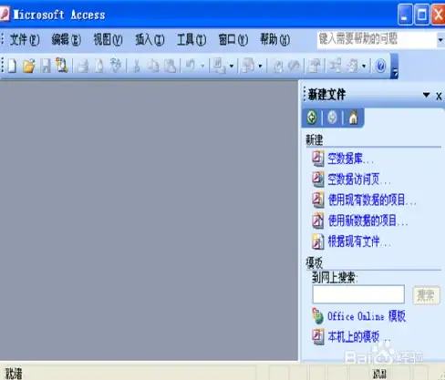Select the 根据现有文件 link
This screenshot has height=380, width=445.
358,241
